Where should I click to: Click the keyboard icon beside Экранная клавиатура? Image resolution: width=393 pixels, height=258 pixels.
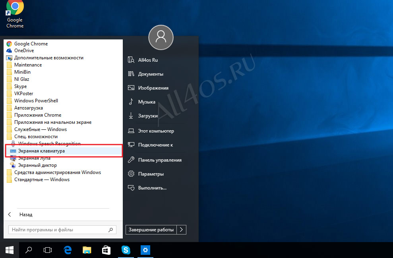[x=13, y=151]
